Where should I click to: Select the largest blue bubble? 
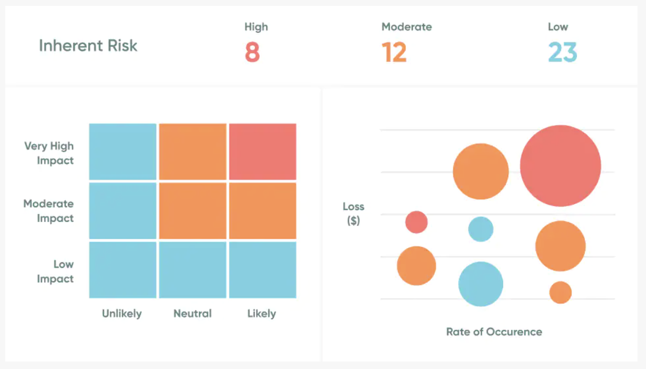tap(481, 284)
